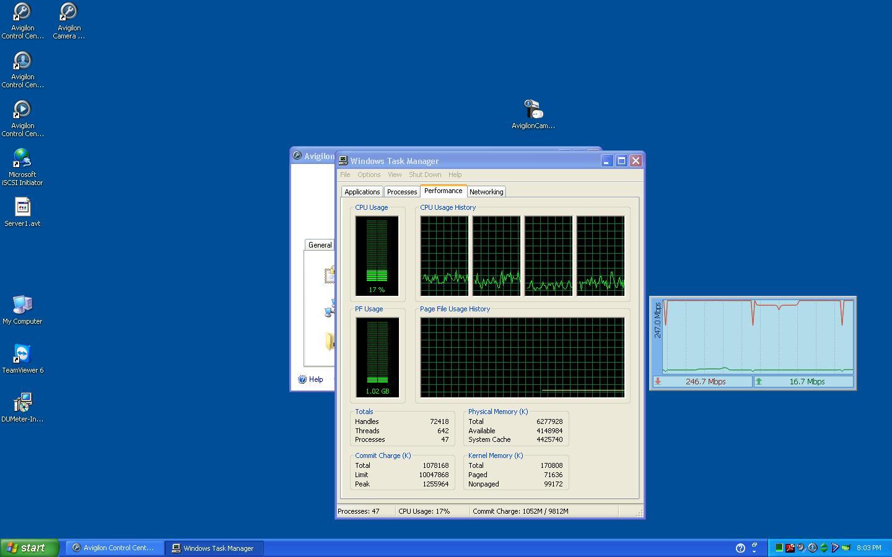
Task: Open the Shut Down menu
Action: [x=425, y=175]
